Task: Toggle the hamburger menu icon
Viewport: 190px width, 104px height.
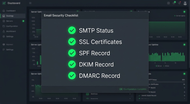Action: (30, 3)
